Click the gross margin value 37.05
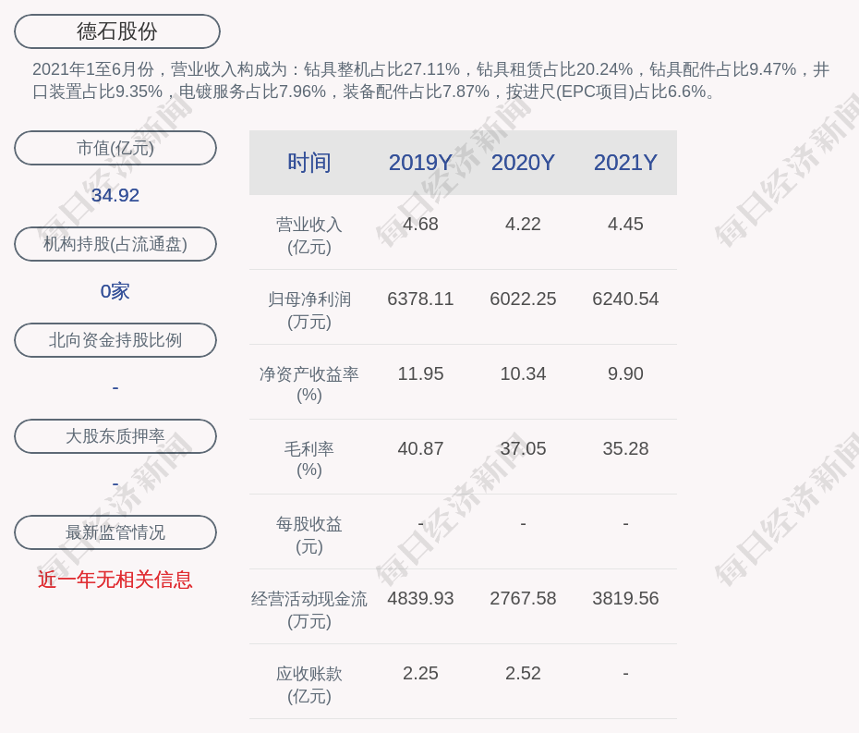The image size is (859, 733). coord(523,448)
